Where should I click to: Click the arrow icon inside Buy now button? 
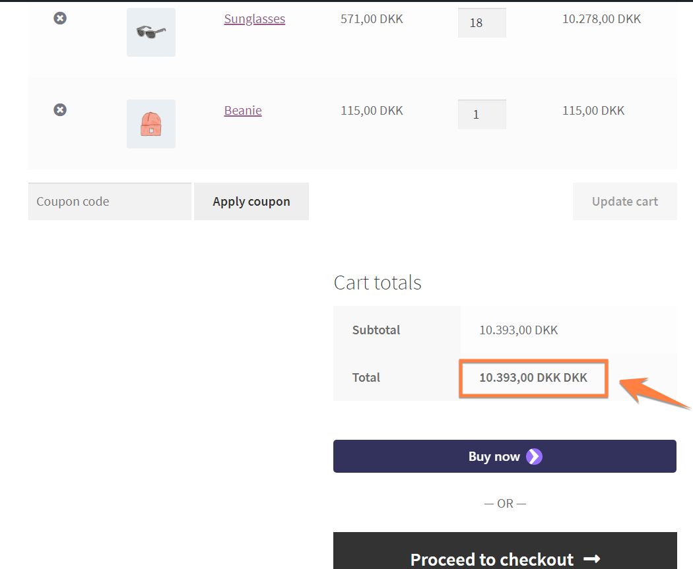(535, 456)
